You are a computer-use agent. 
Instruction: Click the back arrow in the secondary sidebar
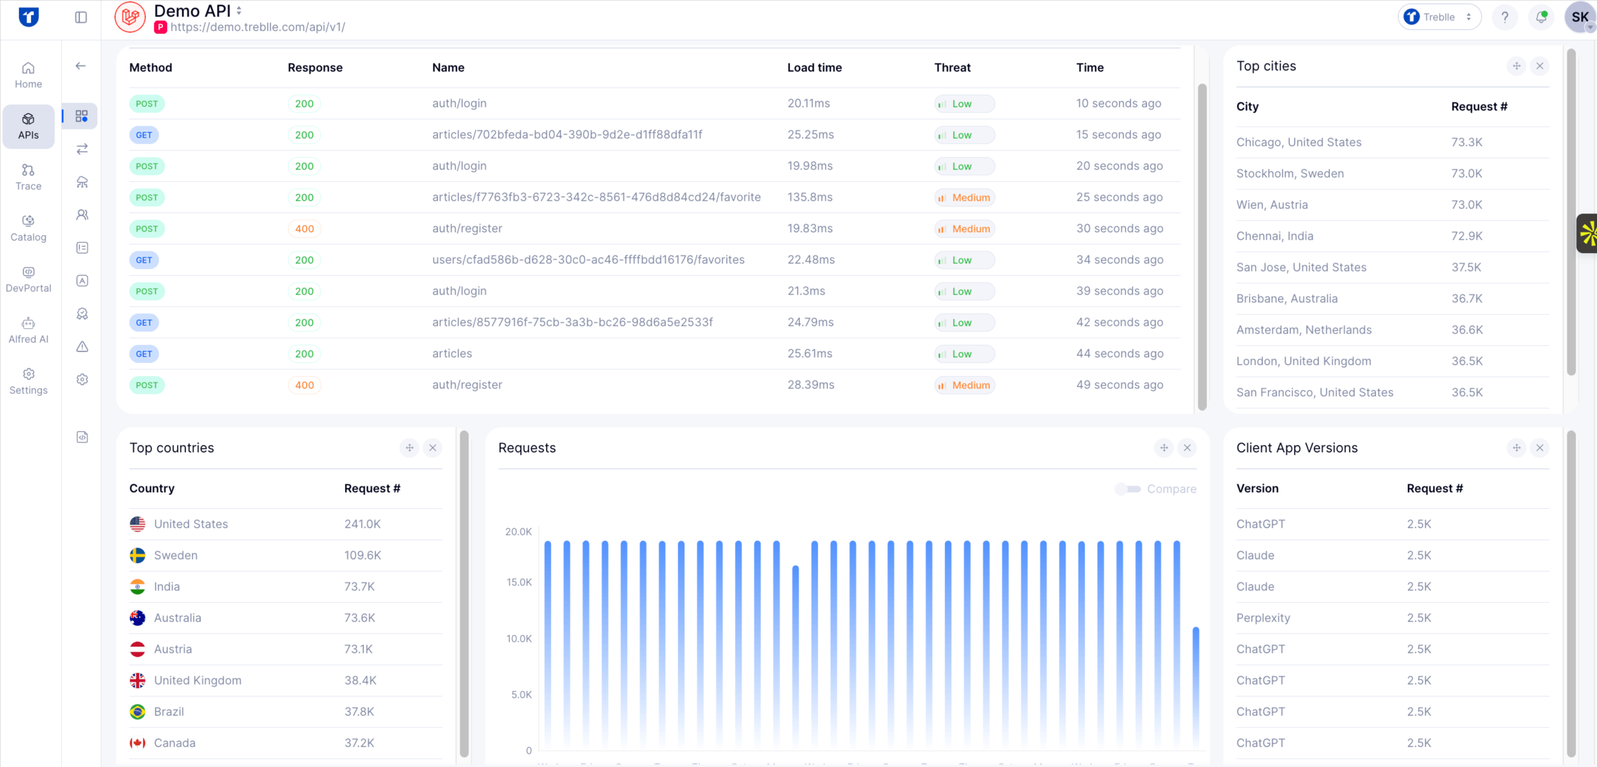81,66
